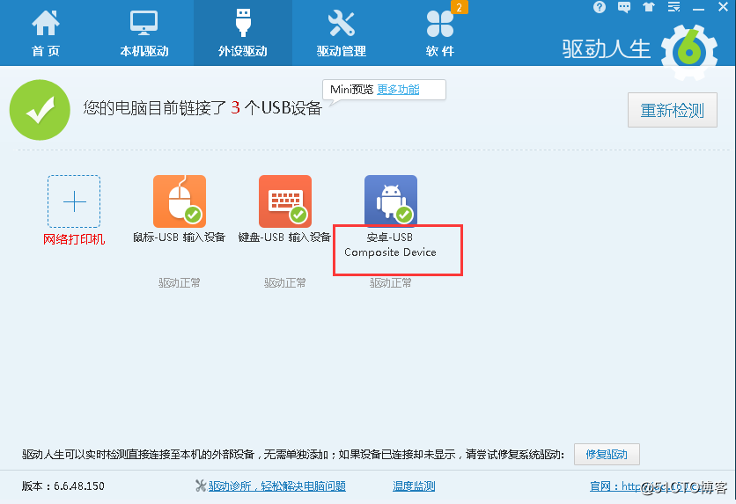736x504 pixels.
Task: Click the red 网络打印机 label
Action: tap(74, 239)
